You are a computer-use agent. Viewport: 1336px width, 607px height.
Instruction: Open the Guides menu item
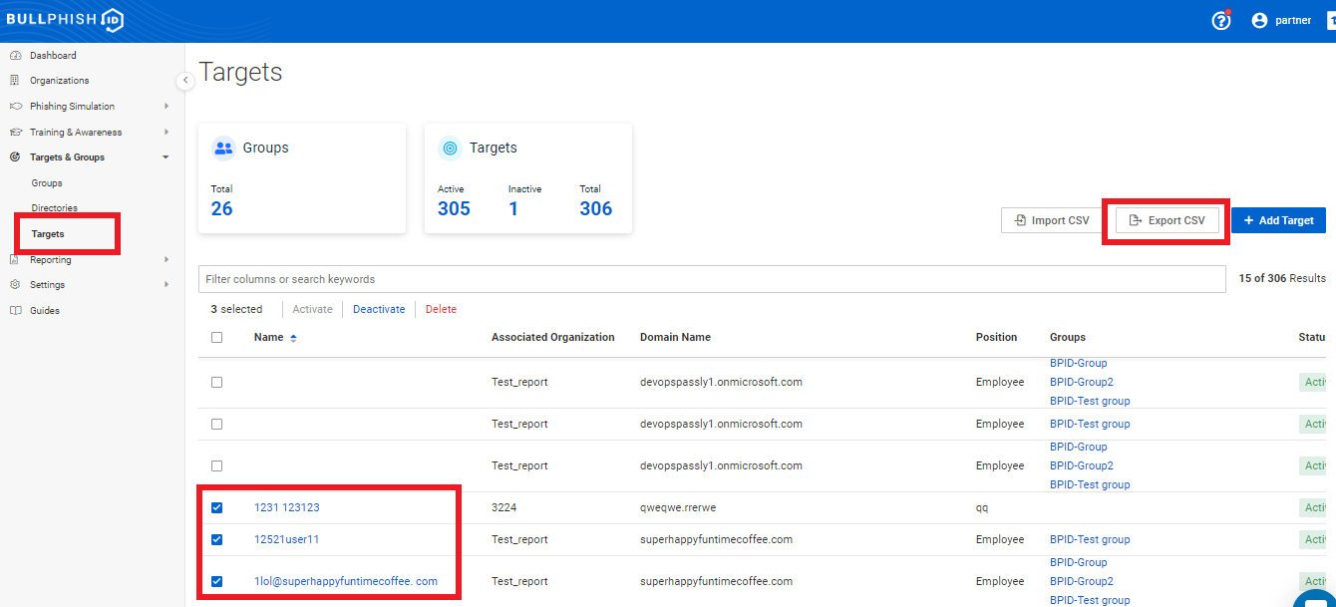[45, 311]
